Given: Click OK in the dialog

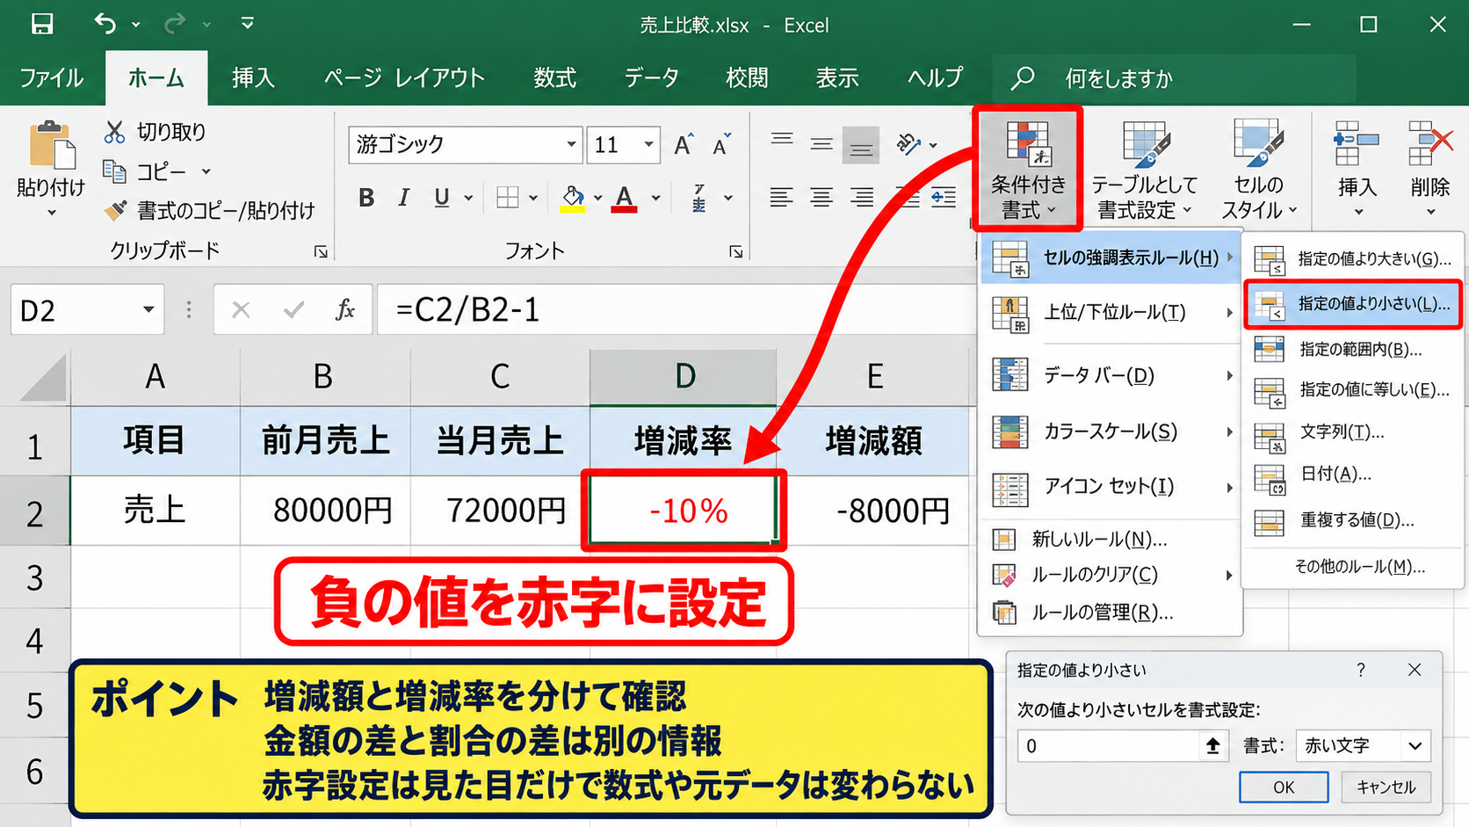Looking at the screenshot, I should click(1284, 787).
